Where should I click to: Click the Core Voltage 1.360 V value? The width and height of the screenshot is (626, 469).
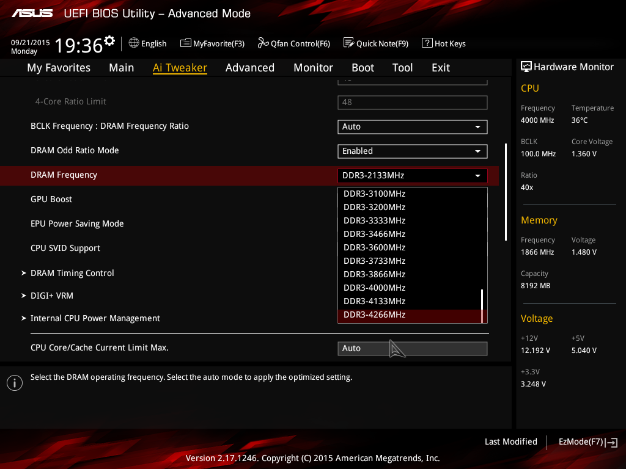(x=584, y=153)
